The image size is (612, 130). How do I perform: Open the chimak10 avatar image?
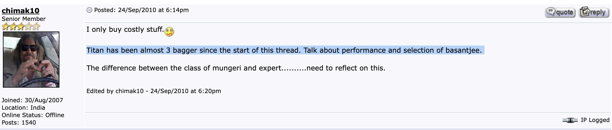click(x=31, y=60)
